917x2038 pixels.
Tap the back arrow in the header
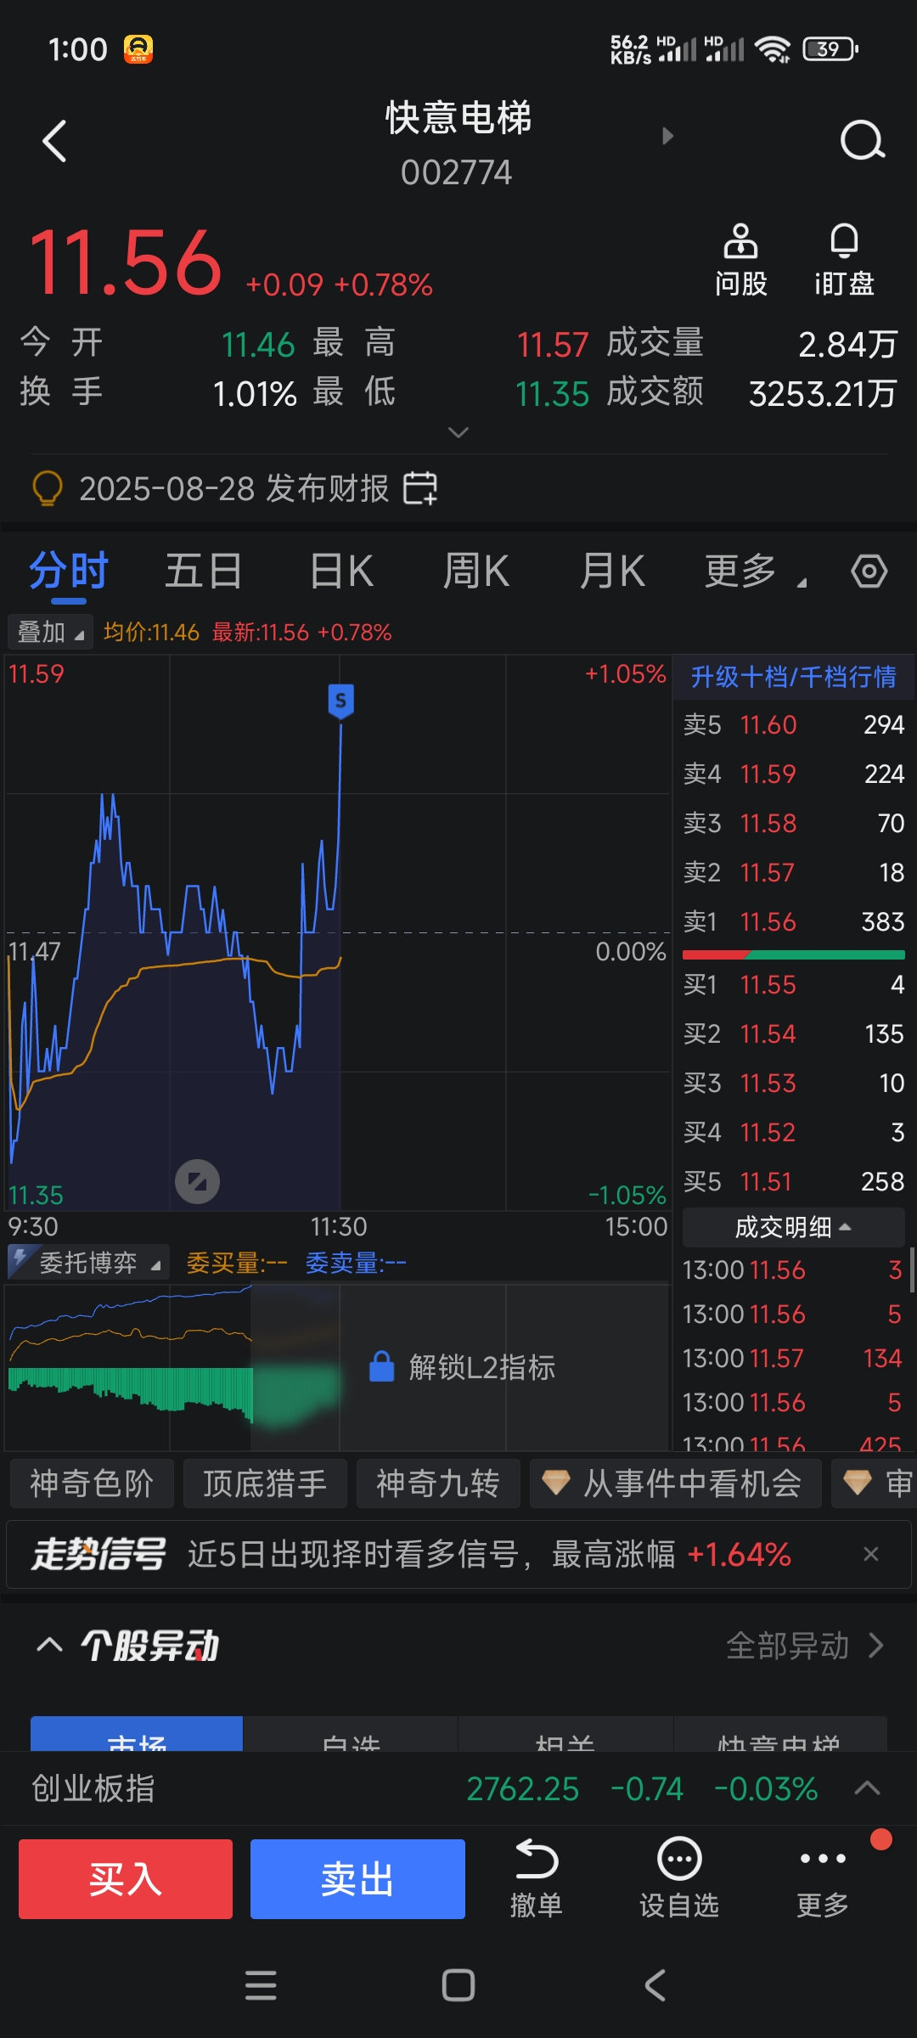[54, 141]
